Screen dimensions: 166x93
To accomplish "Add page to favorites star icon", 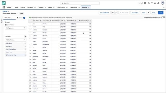I will click(139, 3).
